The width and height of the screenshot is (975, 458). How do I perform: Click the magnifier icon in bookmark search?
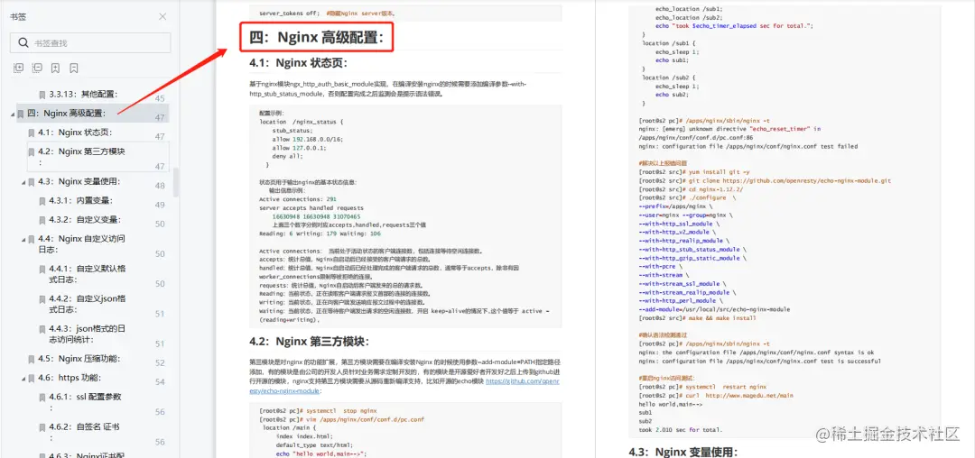click(x=23, y=42)
